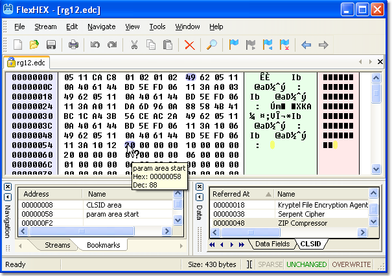Switch to the Data Fields tab
Image resolution: width=392 pixels, height=278 pixels.
pos(273,244)
